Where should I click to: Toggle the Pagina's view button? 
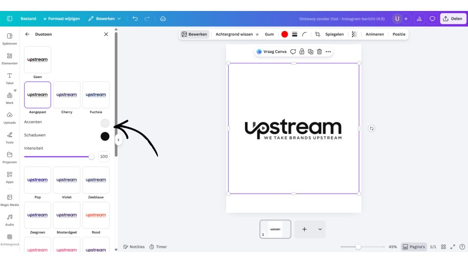coord(414,247)
